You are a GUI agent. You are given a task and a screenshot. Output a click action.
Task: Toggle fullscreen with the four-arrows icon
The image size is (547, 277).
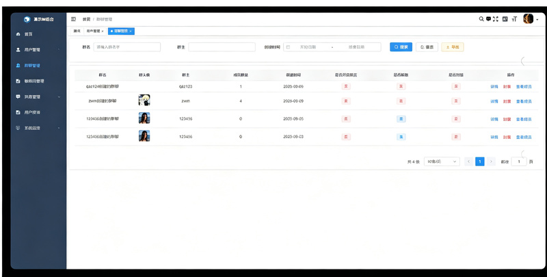[495, 19]
